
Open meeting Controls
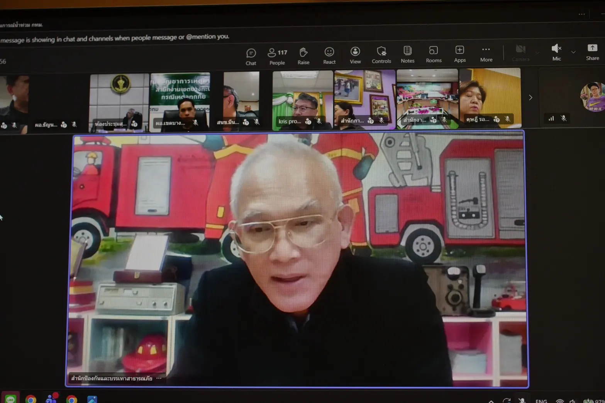[x=381, y=55]
